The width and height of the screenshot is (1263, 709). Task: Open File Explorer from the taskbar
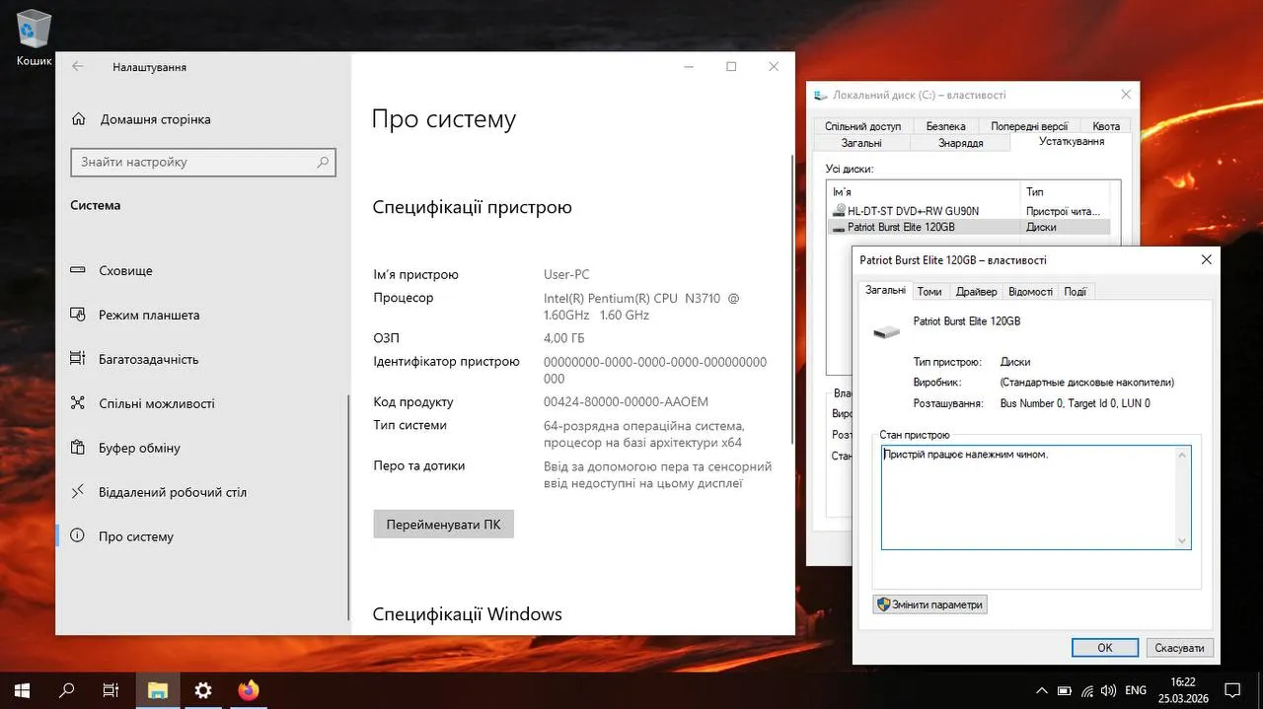point(158,690)
